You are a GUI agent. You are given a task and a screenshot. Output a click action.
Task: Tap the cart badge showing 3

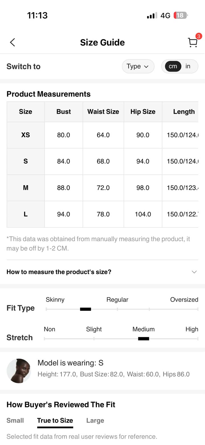coord(198,36)
